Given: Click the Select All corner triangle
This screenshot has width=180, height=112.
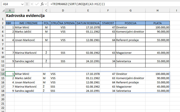Looking at the screenshot, I should [x=2, y=10].
